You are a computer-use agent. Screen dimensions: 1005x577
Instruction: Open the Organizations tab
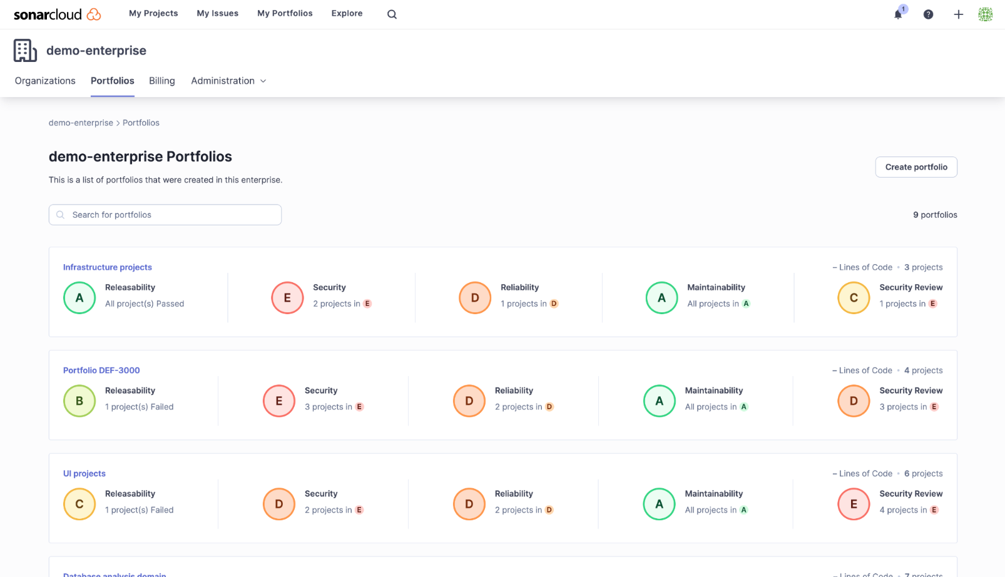(44, 81)
